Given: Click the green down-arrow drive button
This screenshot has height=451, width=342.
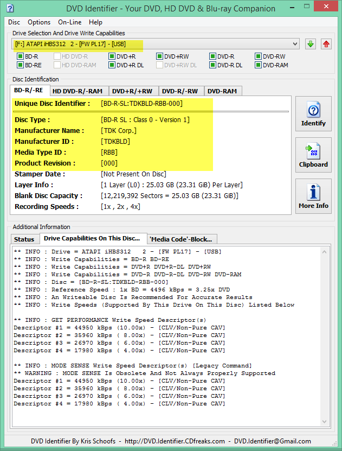Looking at the screenshot, I should tap(310, 45).
